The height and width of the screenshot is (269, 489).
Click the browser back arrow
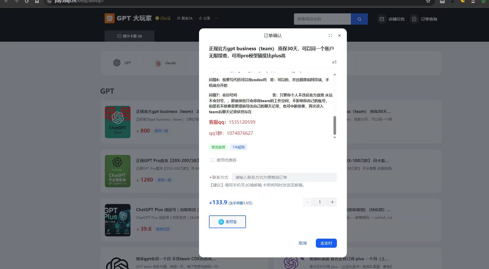click(6, 1)
